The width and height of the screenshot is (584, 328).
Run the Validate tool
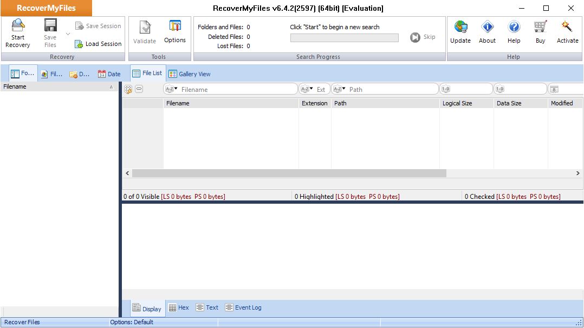[145, 32]
